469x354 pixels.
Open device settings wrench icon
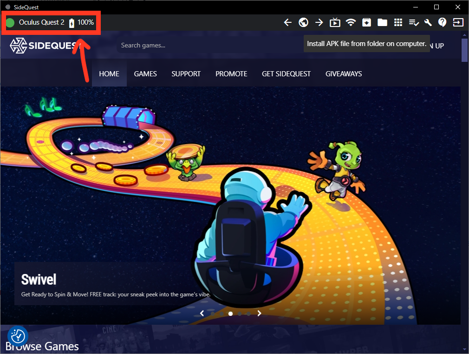(428, 22)
